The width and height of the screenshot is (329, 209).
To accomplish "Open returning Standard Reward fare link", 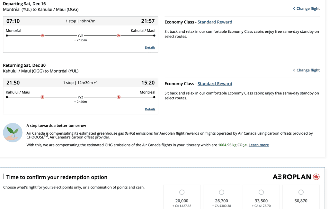I will (x=215, y=84).
